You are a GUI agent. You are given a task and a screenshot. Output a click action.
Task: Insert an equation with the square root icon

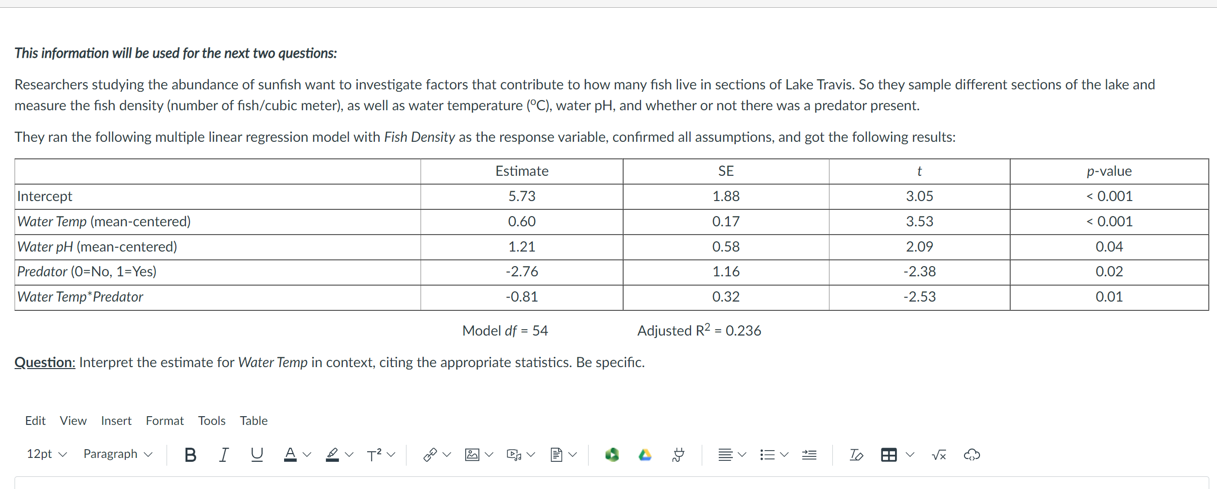tap(939, 455)
